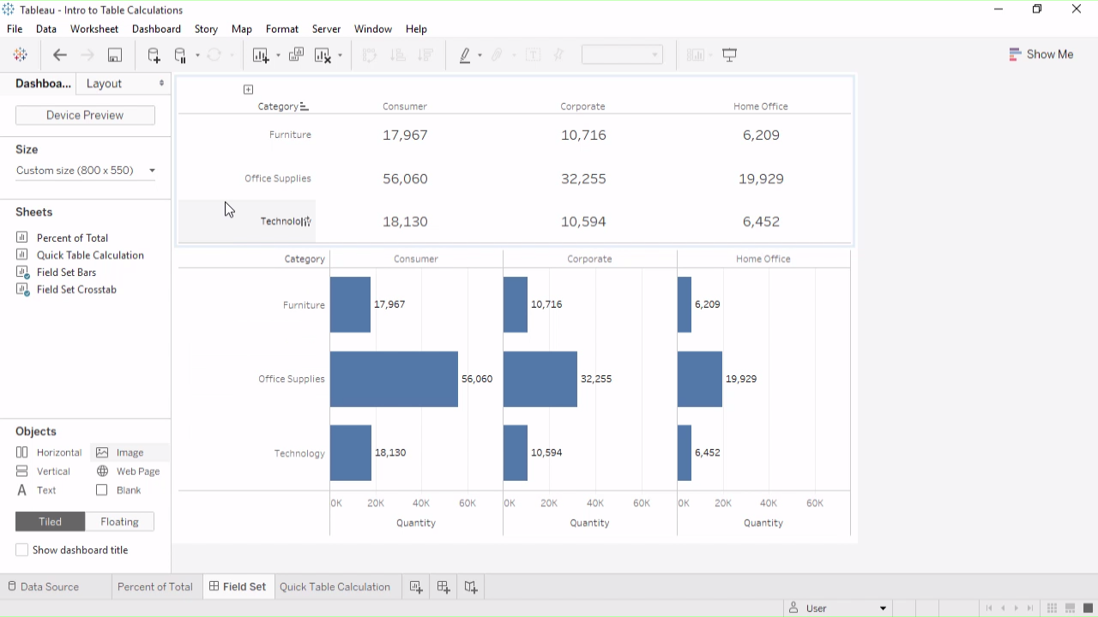
Task: Open Presentation Mode from the toolbar
Action: click(730, 55)
